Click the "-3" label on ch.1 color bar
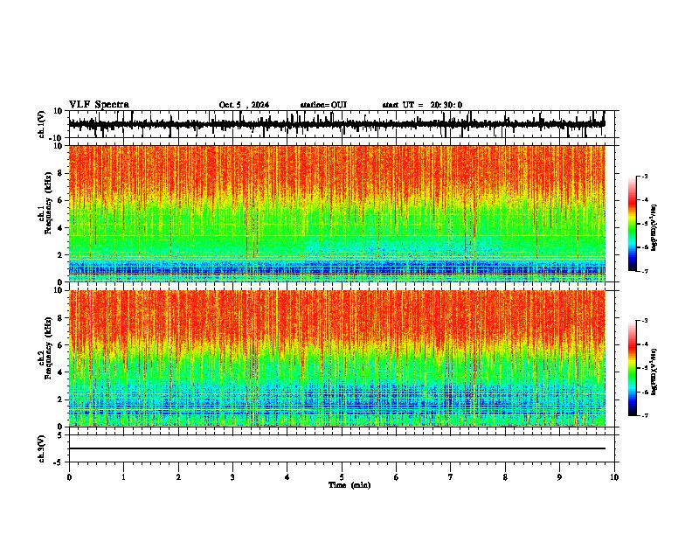Image resolution: width=692 pixels, height=535 pixels. [x=645, y=176]
